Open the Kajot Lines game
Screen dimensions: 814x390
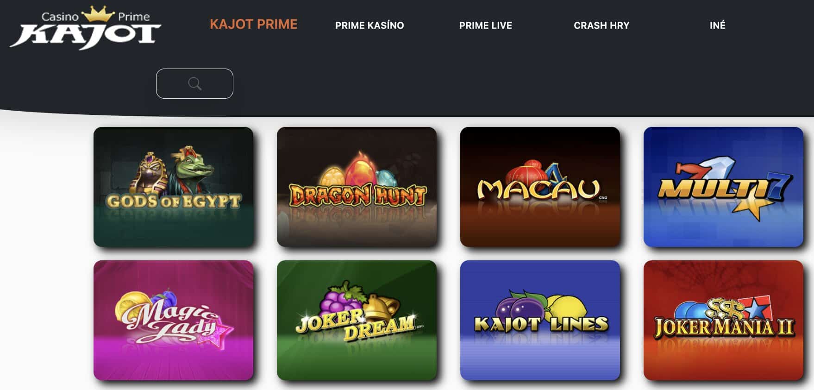pyautogui.click(x=540, y=320)
